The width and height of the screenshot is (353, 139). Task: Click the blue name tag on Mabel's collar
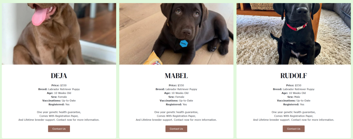click(184, 44)
